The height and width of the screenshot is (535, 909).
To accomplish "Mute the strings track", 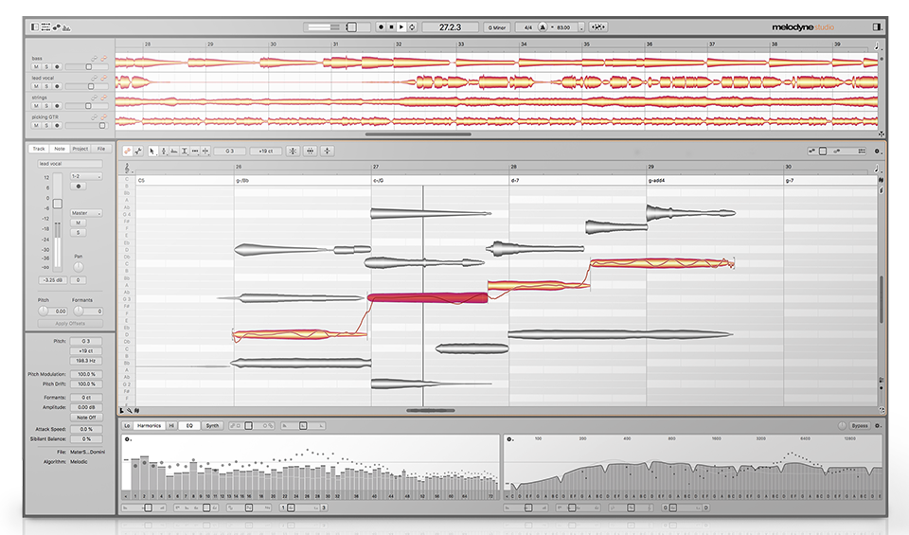I will pos(36,105).
